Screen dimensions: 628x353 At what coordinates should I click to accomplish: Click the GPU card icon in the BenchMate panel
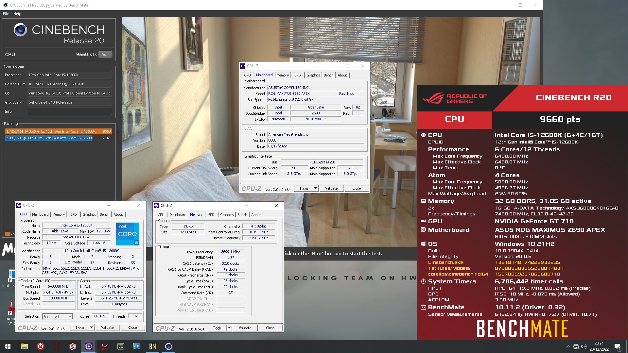click(423, 221)
